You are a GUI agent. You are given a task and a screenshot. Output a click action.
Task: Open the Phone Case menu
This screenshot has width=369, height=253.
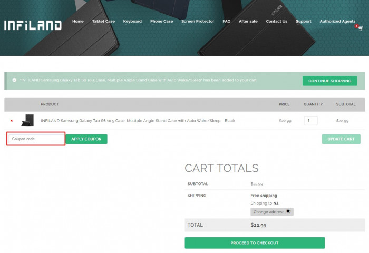point(162,21)
